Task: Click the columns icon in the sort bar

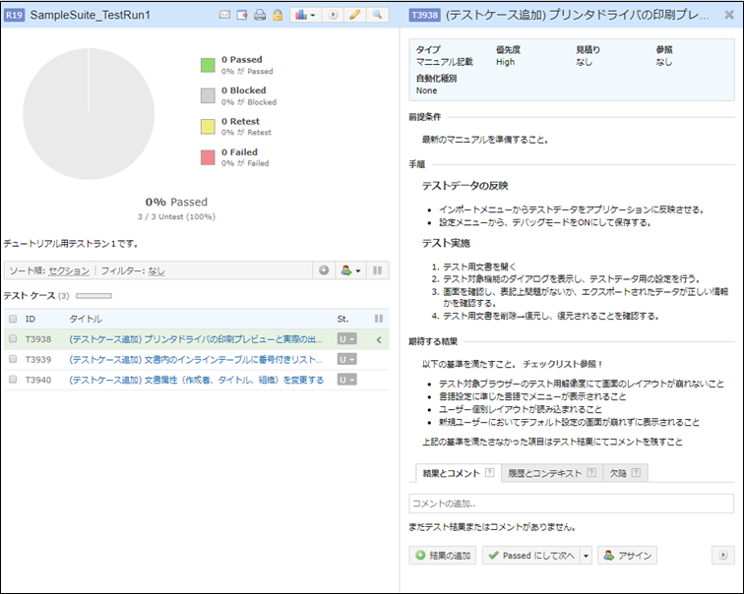Action: pos(377,269)
